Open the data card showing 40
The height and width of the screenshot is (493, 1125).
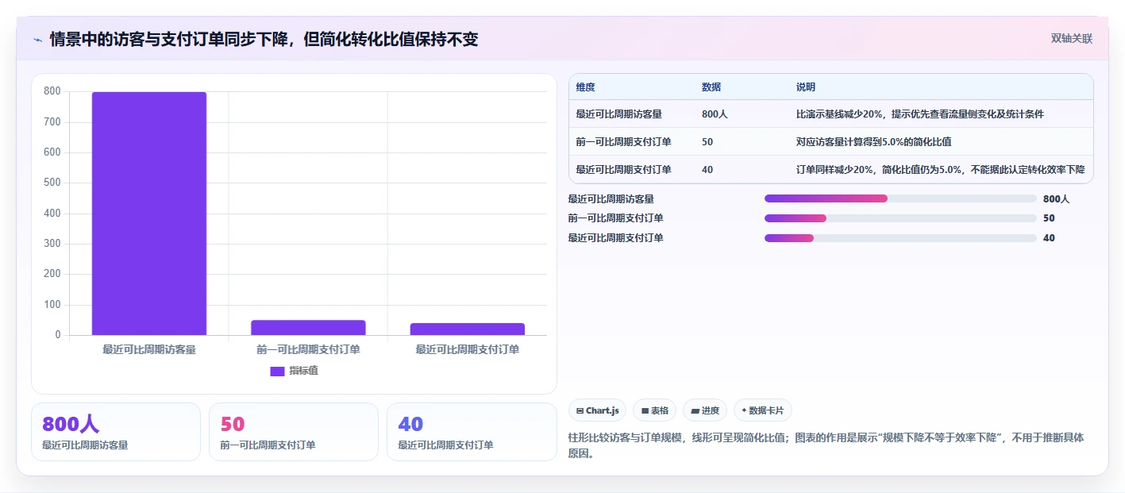click(472, 432)
